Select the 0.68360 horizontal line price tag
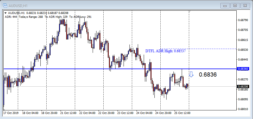The image size is (253, 119). [x=243, y=69]
